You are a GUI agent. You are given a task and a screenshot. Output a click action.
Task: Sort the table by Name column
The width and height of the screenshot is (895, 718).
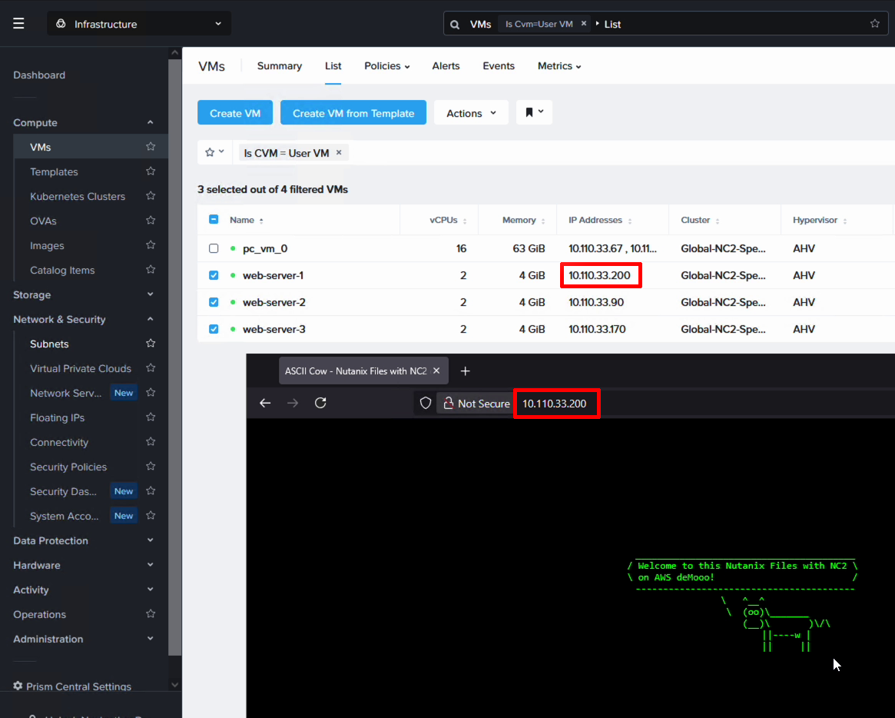click(246, 220)
